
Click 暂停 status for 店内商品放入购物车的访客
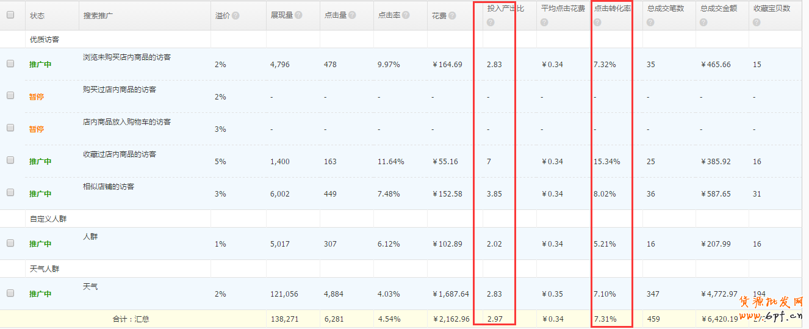click(37, 129)
